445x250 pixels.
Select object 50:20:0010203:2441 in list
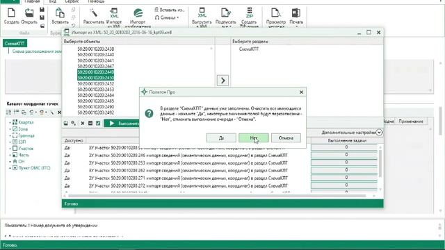pos(96,60)
